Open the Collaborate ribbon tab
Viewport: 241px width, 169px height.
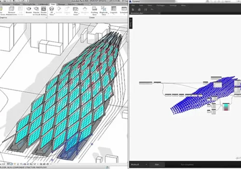coord(43,4)
